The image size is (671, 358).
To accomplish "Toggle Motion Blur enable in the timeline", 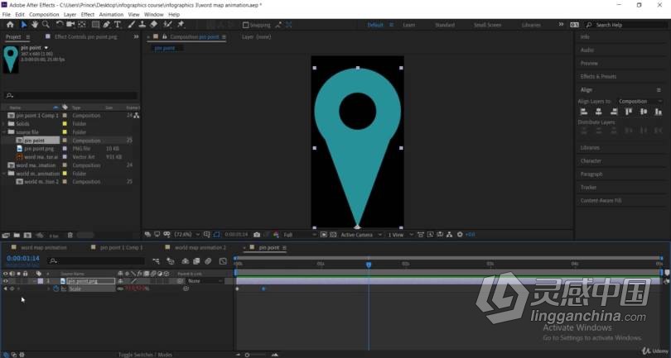I will click(208, 260).
